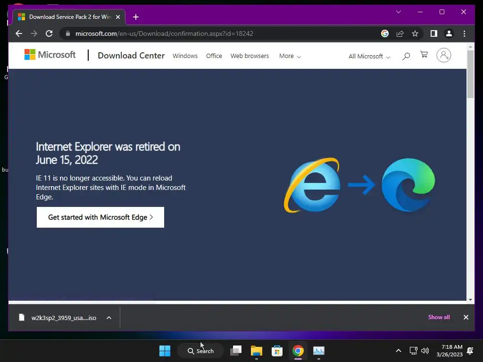Click the page vertical scrollbar thumb

(x=470, y=74)
